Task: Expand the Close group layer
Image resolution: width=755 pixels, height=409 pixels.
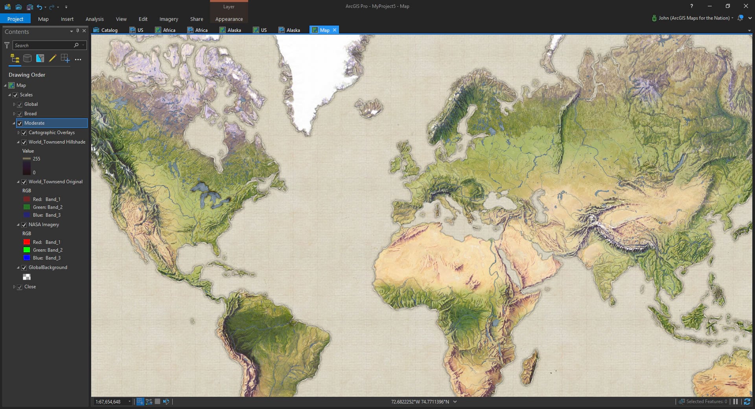Action: [14, 287]
